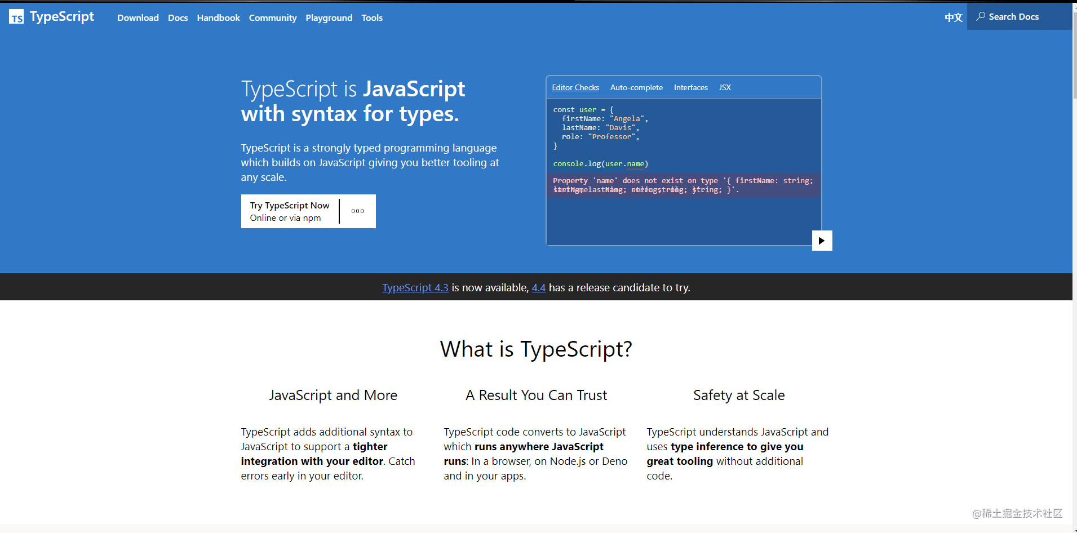Open the Docs nav item

tap(178, 18)
